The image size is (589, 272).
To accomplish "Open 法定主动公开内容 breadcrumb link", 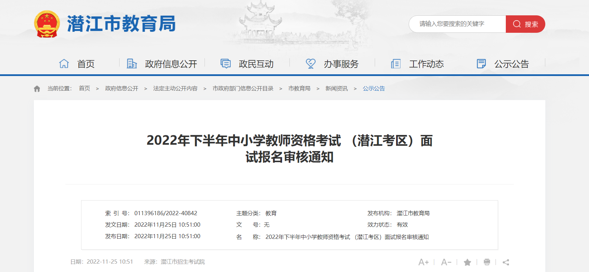I will (175, 89).
